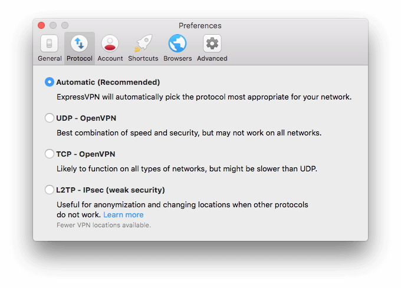Switch to the Account tab label
Image resolution: width=401 pixels, height=288 pixels.
click(x=110, y=58)
